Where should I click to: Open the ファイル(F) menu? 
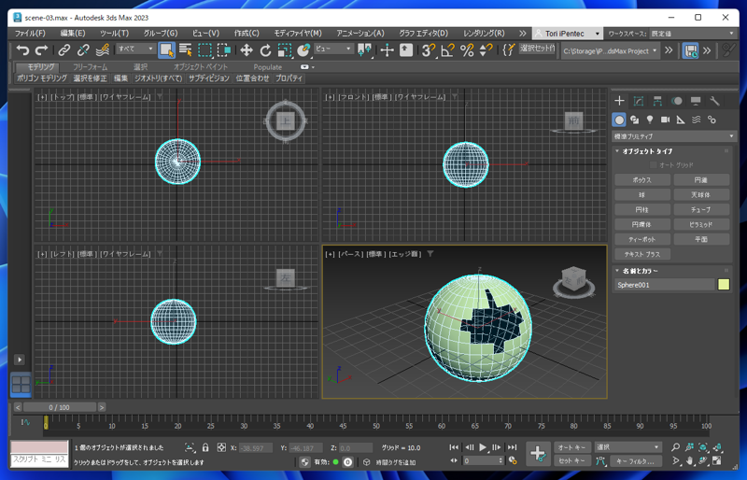[x=30, y=34]
